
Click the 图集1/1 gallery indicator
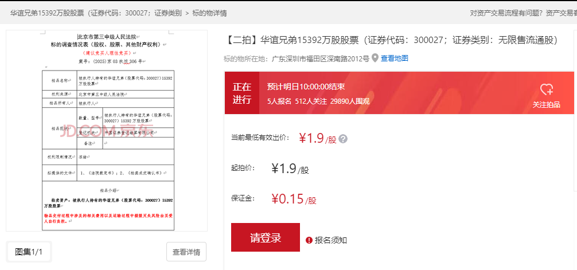click(x=29, y=252)
